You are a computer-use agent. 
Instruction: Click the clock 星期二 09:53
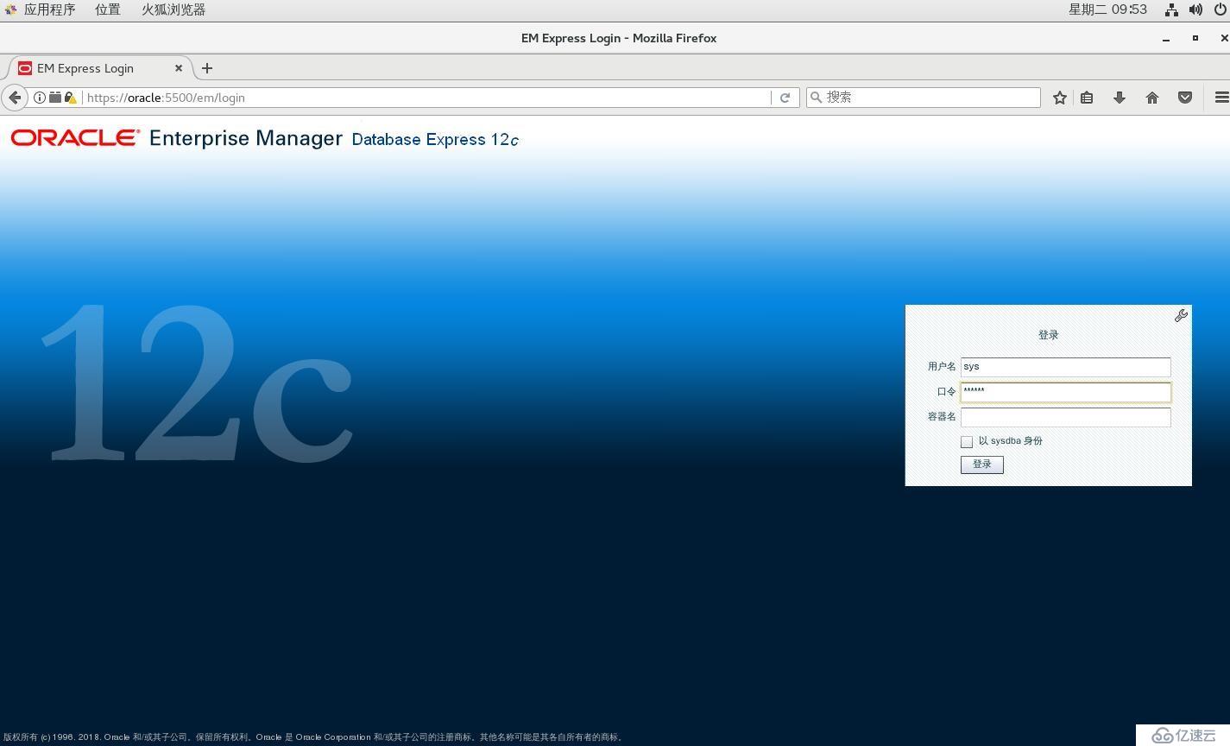(x=1107, y=9)
